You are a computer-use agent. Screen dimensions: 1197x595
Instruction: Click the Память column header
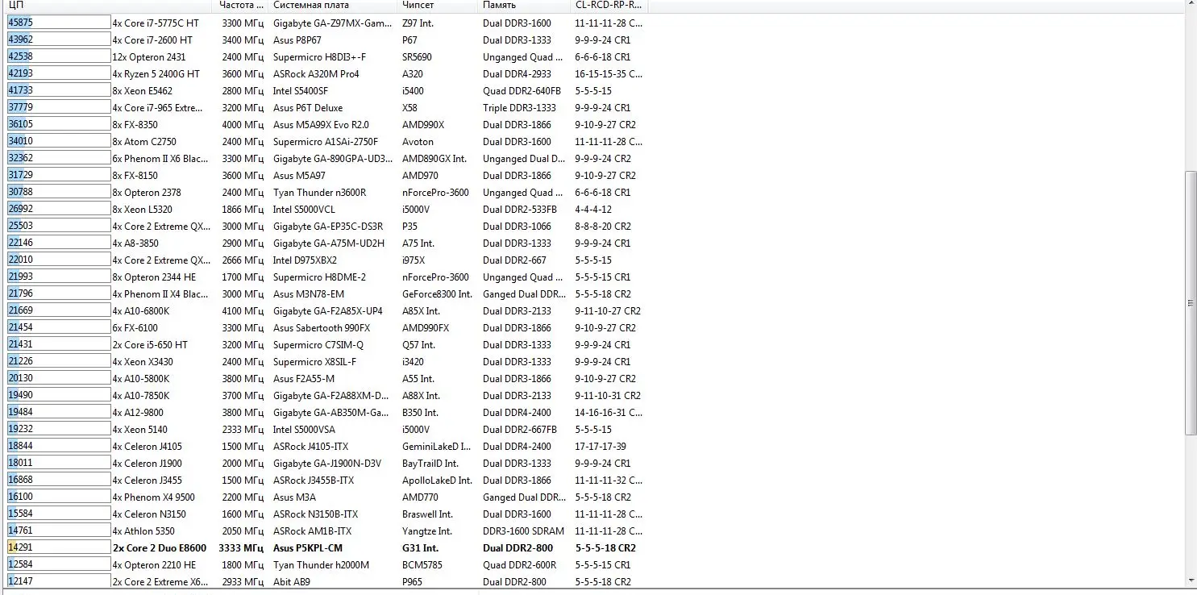click(x=523, y=6)
